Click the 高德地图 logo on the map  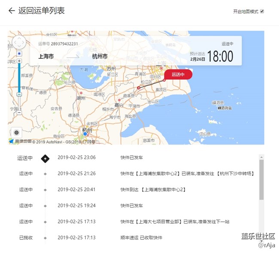(x=20, y=141)
